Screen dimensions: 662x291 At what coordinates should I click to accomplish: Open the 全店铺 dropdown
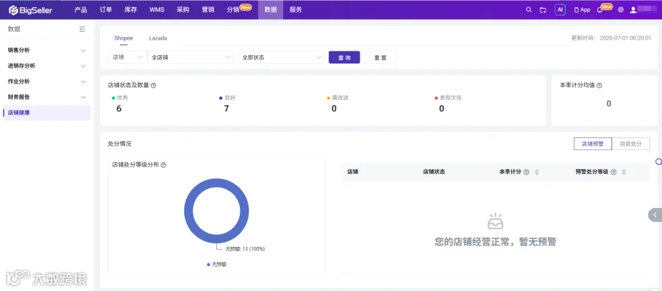click(x=191, y=57)
